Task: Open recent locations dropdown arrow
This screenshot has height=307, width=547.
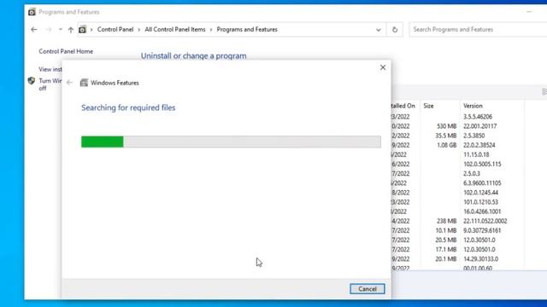Action: tap(61, 30)
